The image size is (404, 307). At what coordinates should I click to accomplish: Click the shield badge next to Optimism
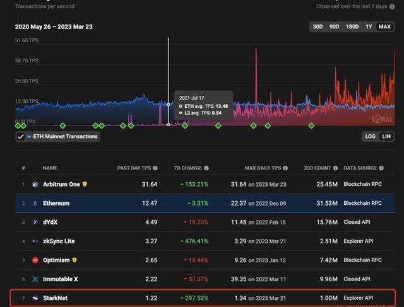pyautogui.click(x=74, y=260)
